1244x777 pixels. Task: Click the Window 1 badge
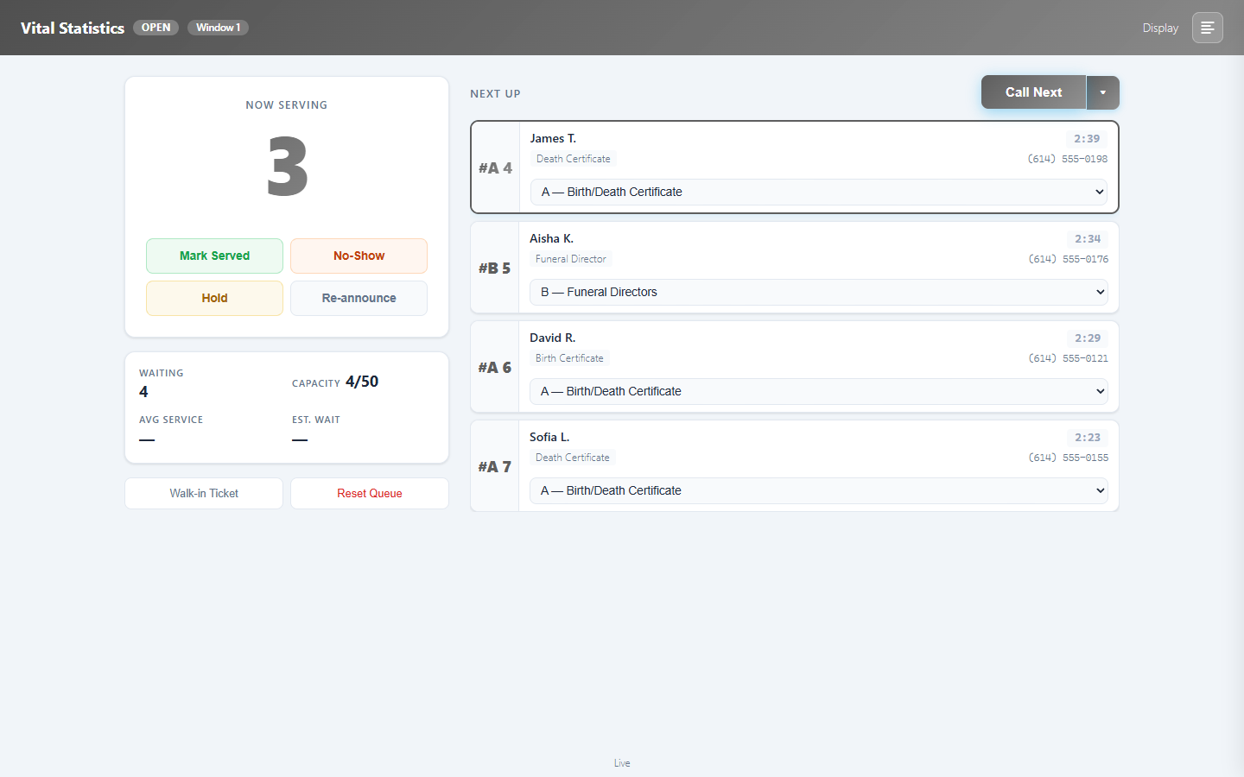[218, 28]
